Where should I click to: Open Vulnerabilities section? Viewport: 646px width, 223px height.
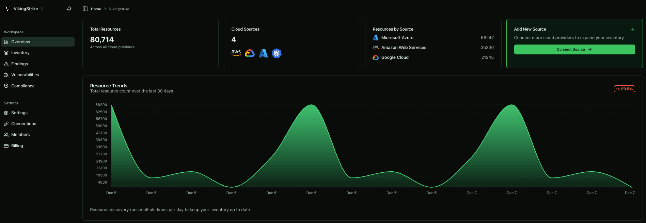tap(25, 75)
